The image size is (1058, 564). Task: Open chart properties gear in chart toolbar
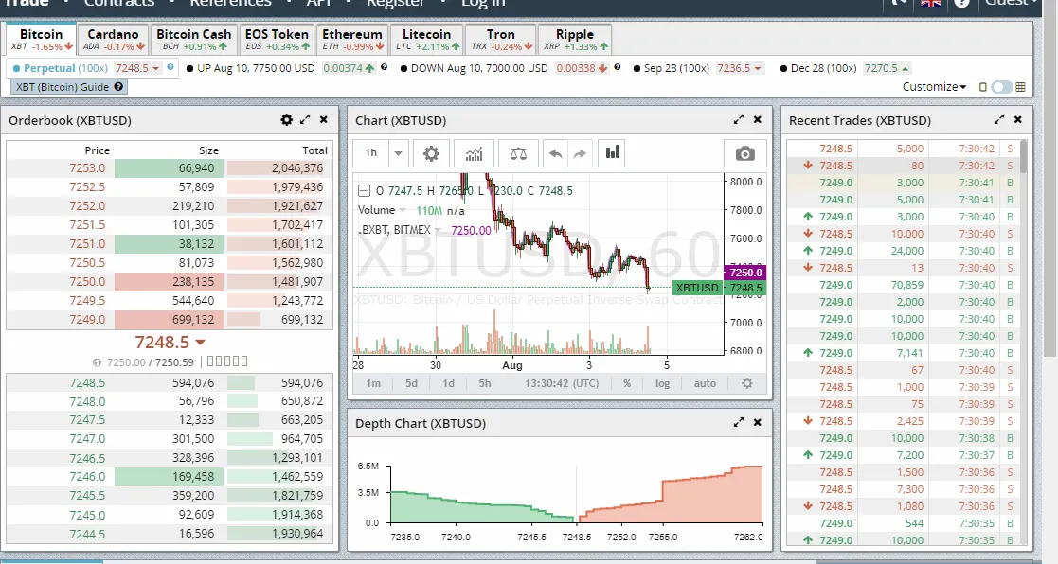click(x=431, y=153)
